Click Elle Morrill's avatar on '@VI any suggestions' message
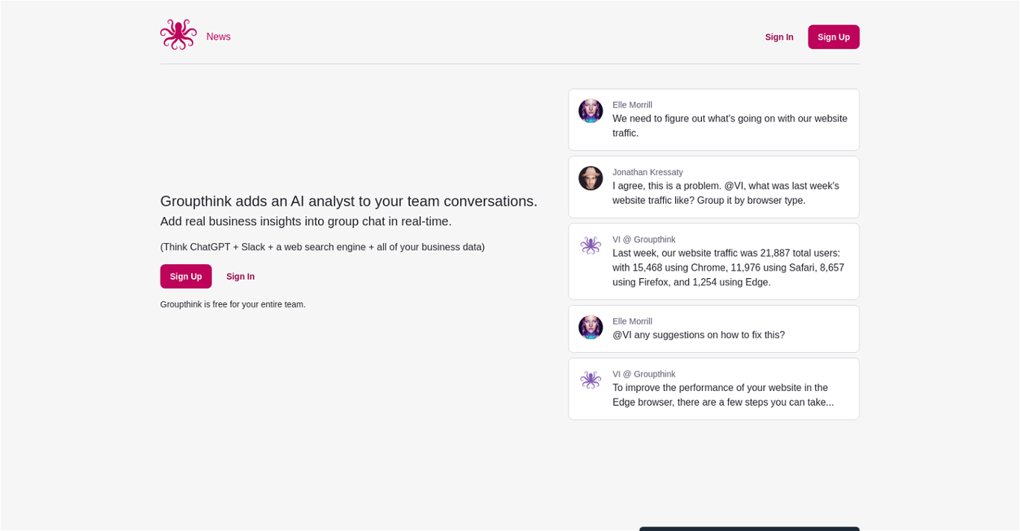 [x=591, y=327]
